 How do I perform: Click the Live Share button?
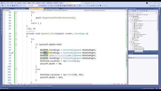coord(153,6)
